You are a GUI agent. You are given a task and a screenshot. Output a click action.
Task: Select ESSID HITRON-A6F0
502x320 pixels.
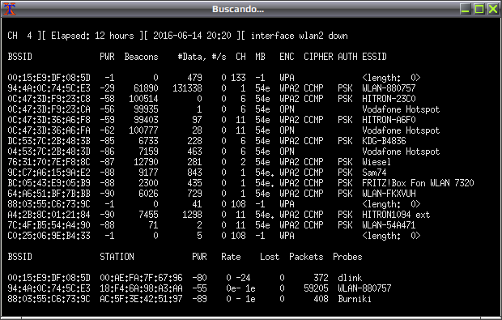389,120
